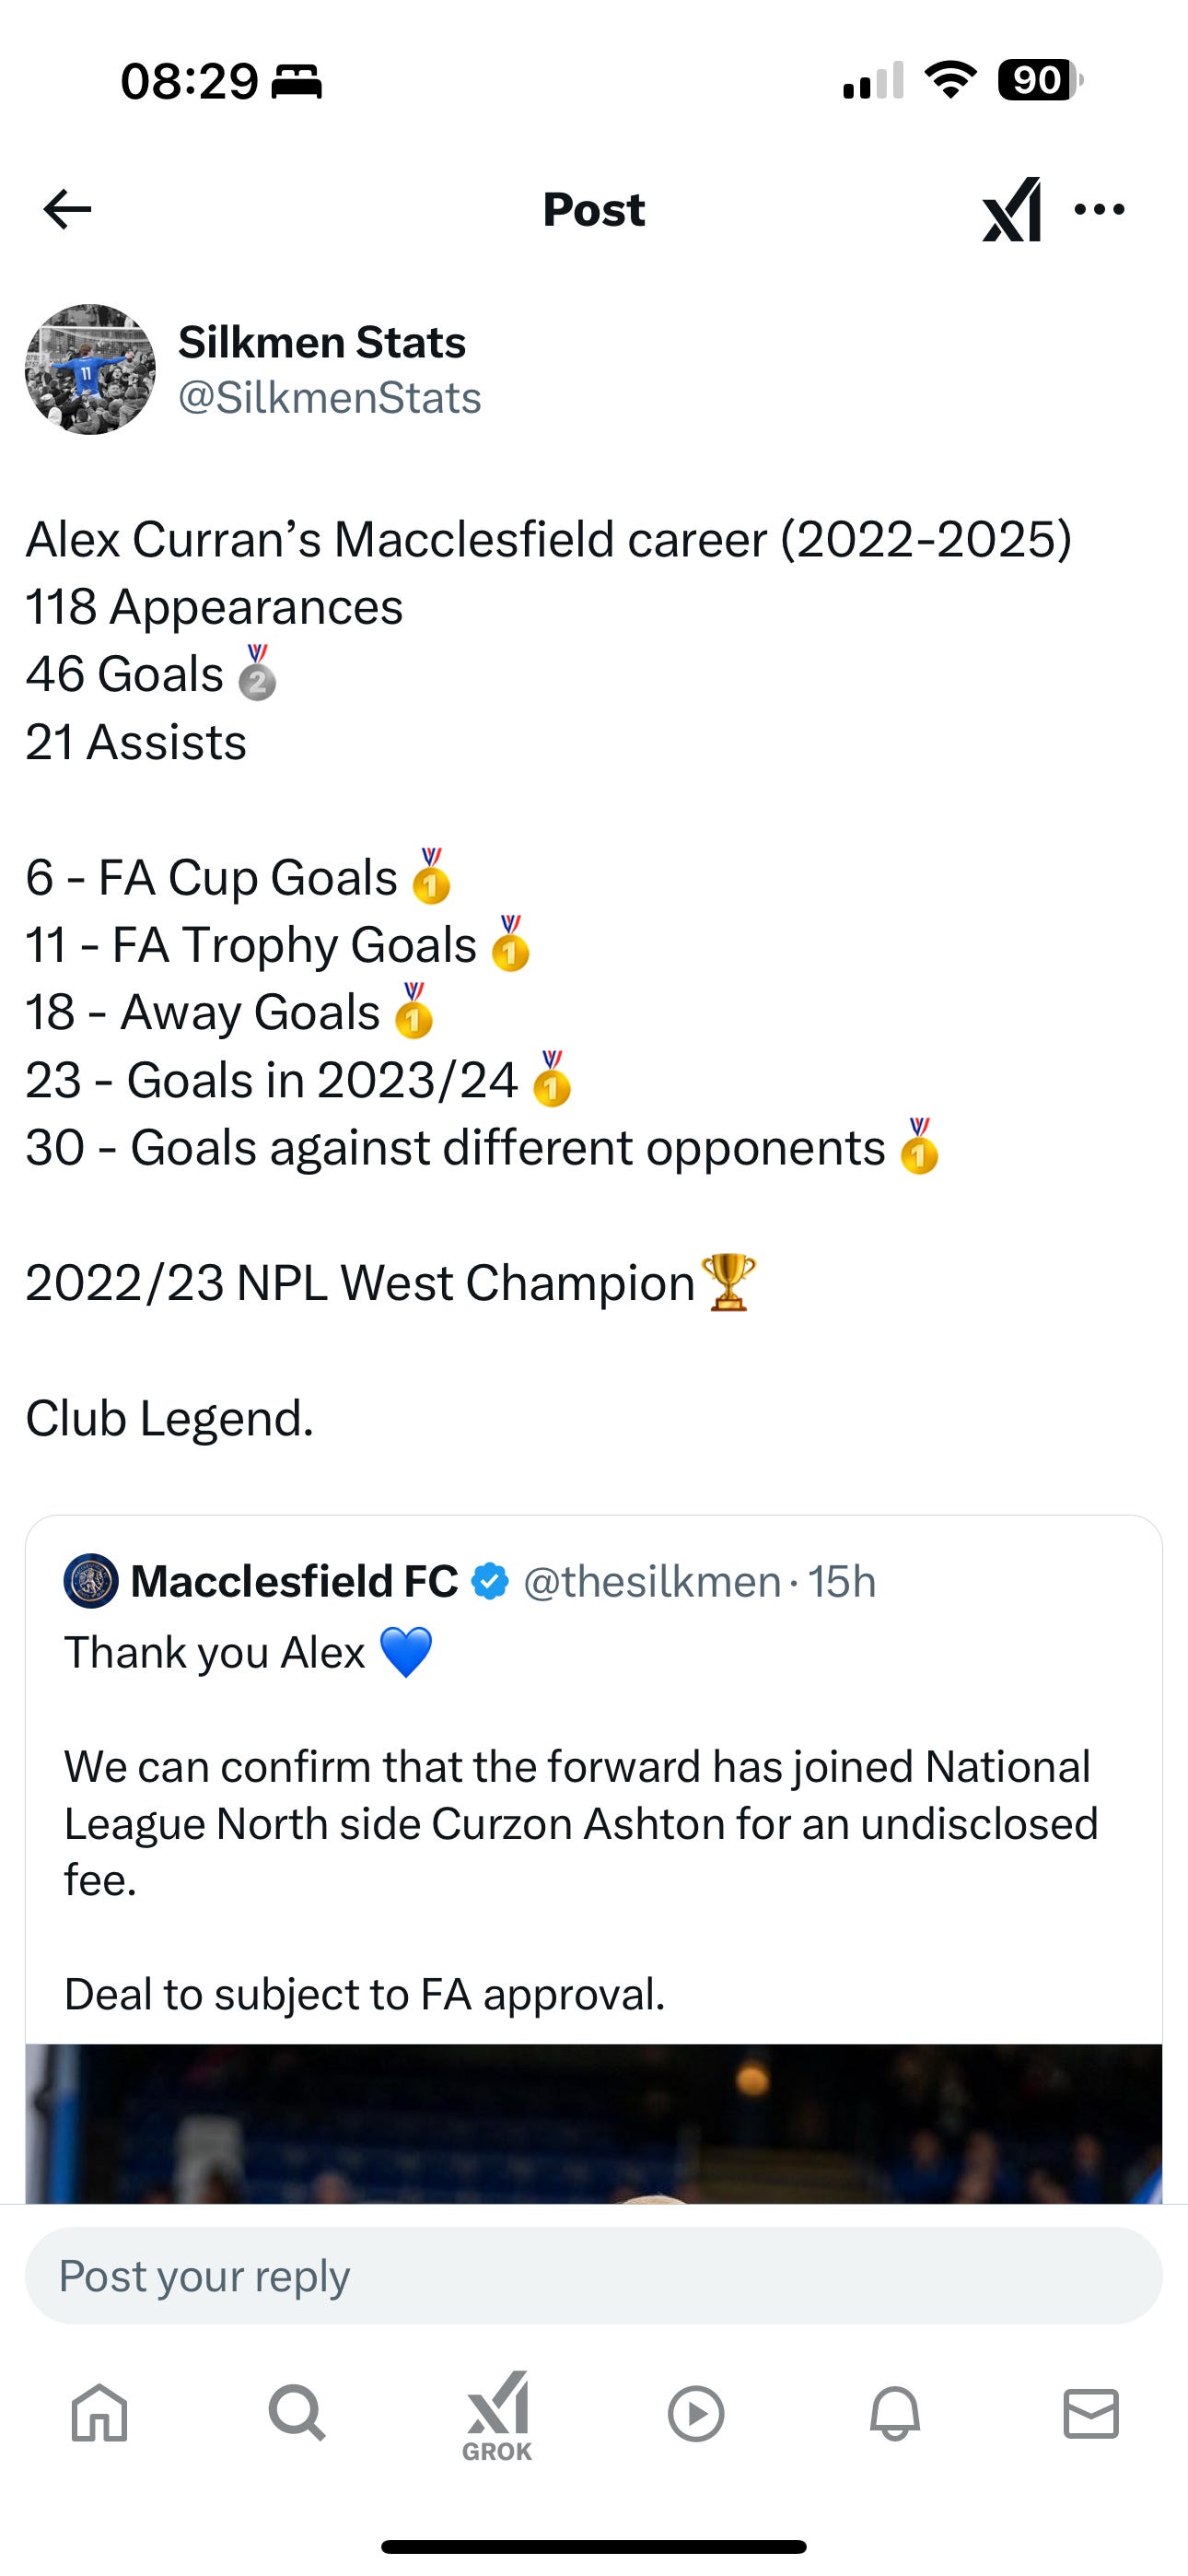The width and height of the screenshot is (1188, 2576).
Task: Open the Grok tab in bottom bar
Action: click(497, 2413)
